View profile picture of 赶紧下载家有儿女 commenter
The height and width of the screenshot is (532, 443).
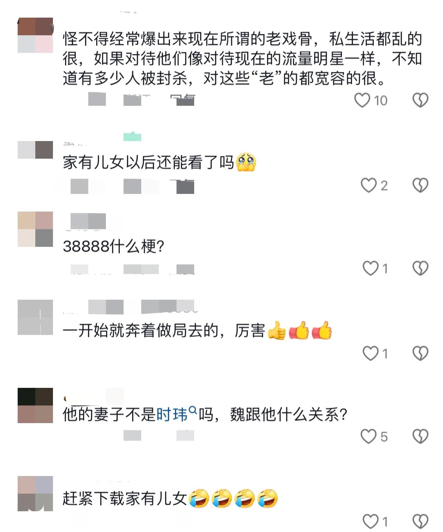coord(35,494)
